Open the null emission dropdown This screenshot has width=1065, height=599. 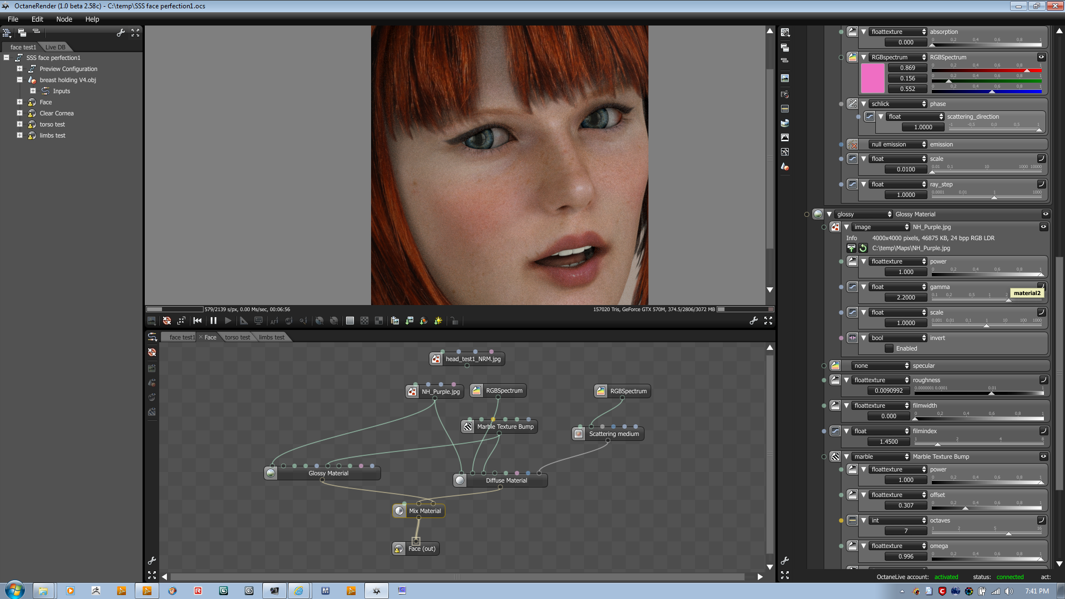click(x=897, y=144)
